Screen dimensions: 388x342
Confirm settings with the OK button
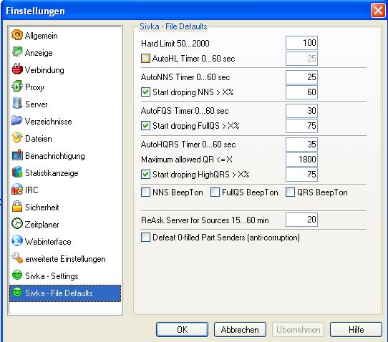click(x=182, y=329)
